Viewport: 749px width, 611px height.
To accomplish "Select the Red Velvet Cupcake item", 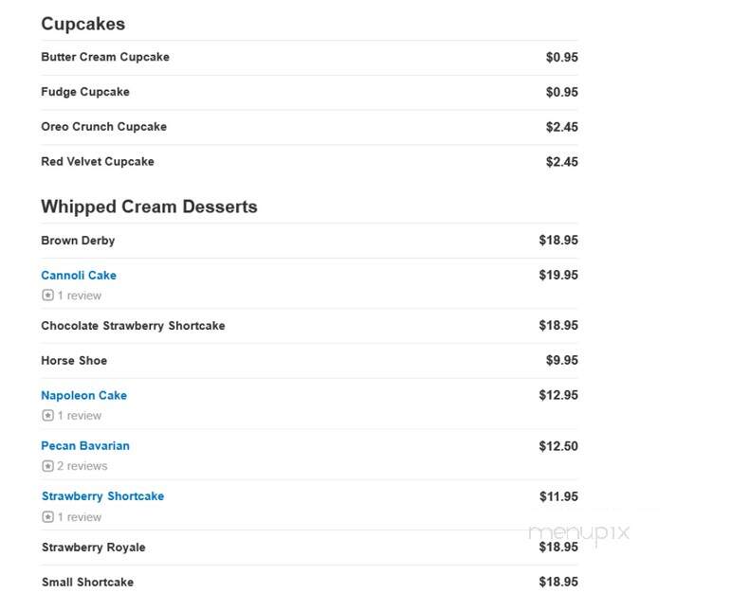I will pyautogui.click(x=98, y=162).
